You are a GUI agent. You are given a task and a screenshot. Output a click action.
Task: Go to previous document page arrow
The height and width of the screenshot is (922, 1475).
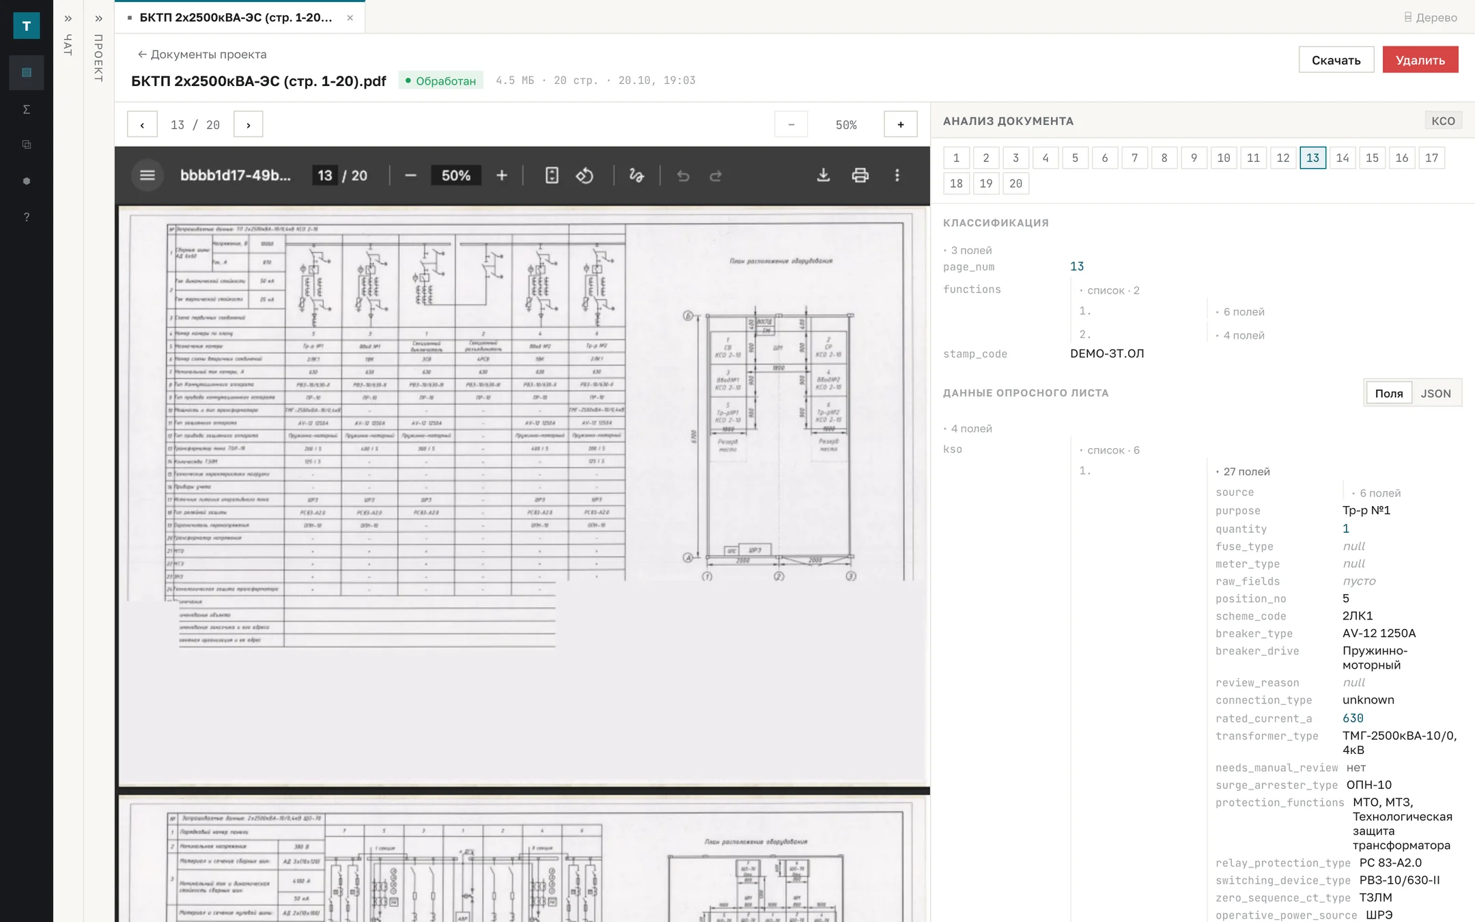click(x=142, y=124)
